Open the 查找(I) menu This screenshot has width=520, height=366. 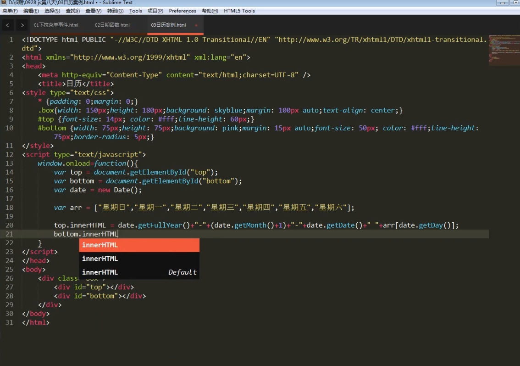click(73, 11)
